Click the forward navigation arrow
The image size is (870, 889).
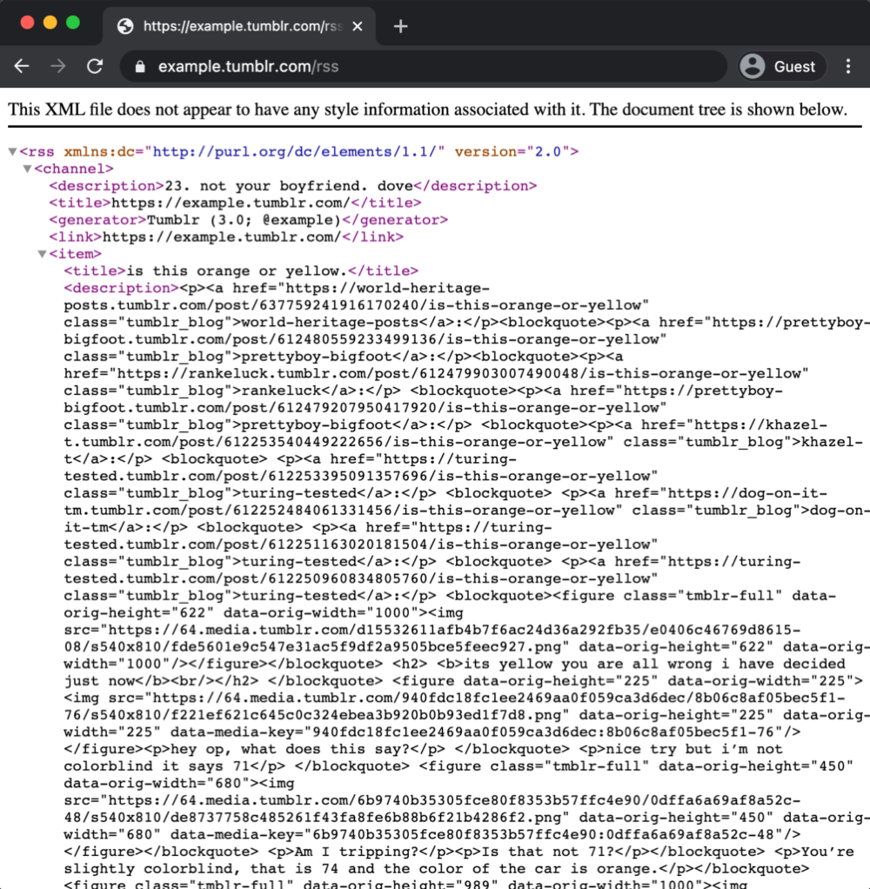(x=58, y=67)
